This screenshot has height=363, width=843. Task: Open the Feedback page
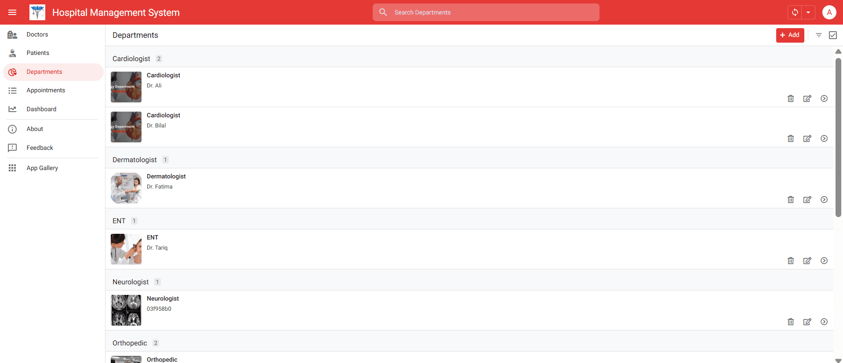53,148
